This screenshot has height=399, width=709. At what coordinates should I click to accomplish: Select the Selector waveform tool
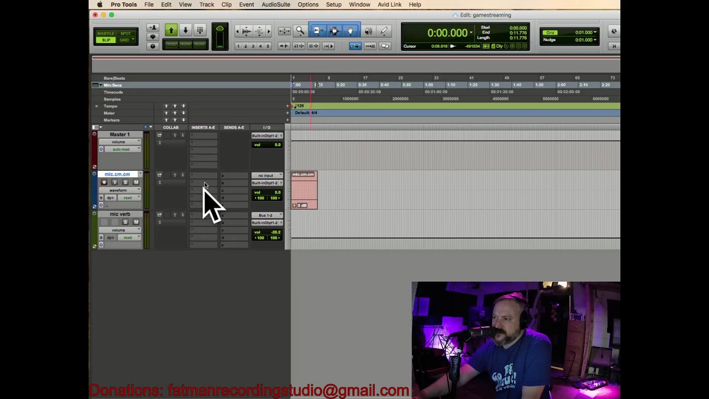333,31
